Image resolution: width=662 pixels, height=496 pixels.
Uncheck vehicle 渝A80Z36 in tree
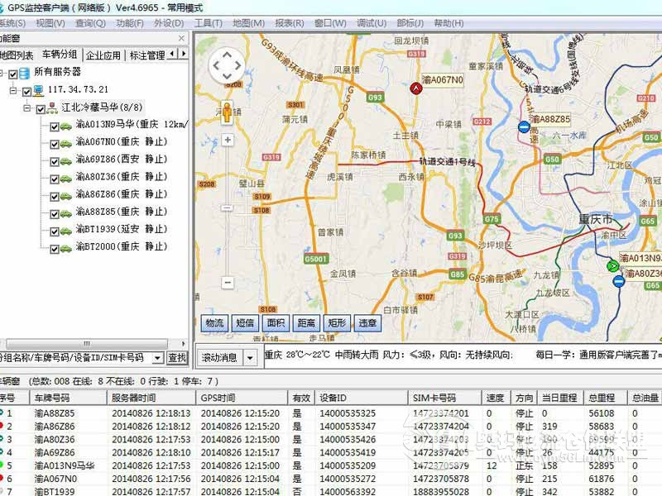point(55,179)
